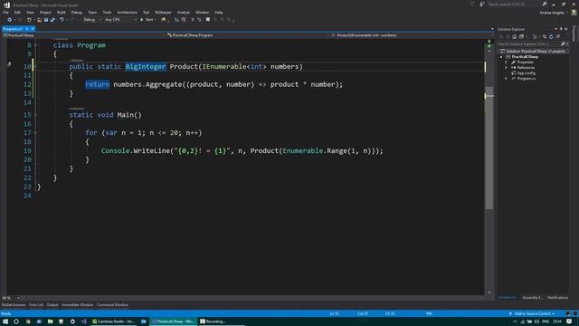Click the ReSharper action indicator on line 10

tap(9, 64)
